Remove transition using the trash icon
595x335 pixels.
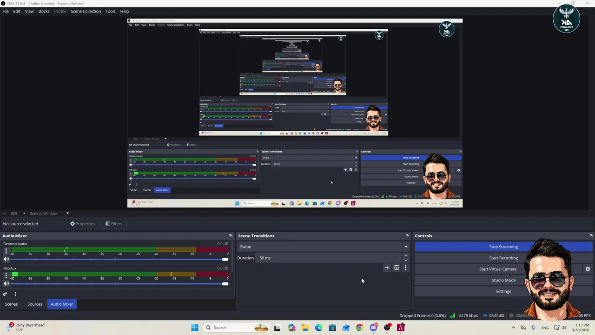pos(397,268)
